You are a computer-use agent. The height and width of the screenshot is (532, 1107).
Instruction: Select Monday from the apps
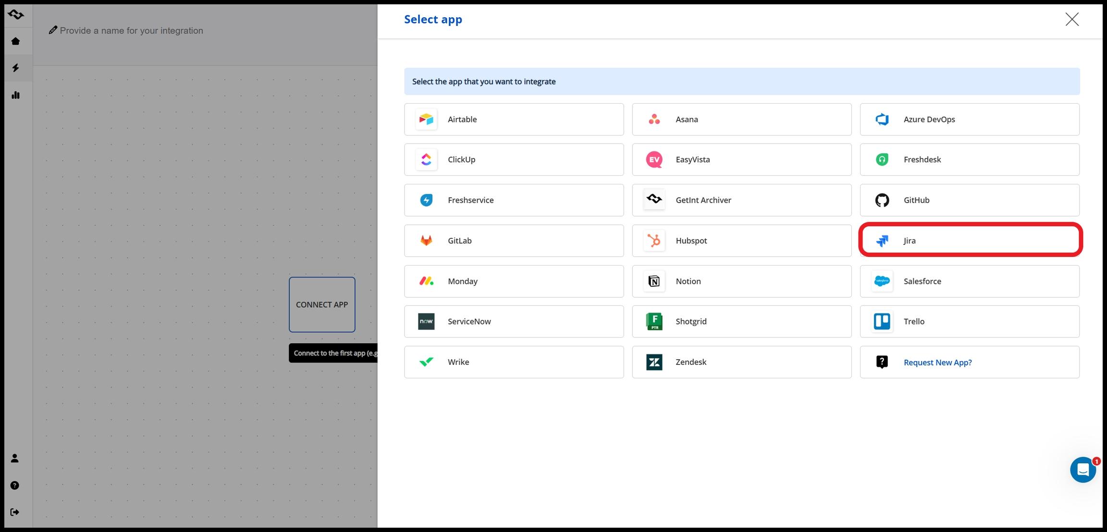[514, 281]
